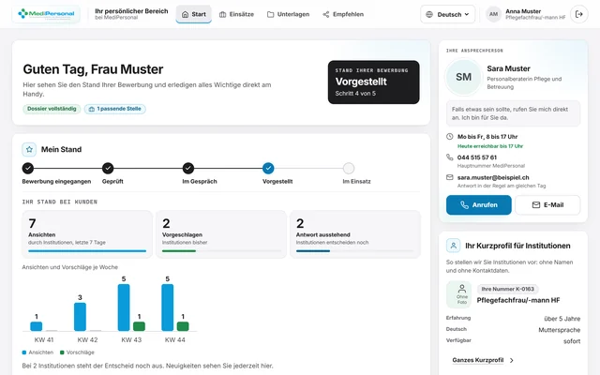Open the Start tab
This screenshot has height=375, width=600.
click(194, 14)
